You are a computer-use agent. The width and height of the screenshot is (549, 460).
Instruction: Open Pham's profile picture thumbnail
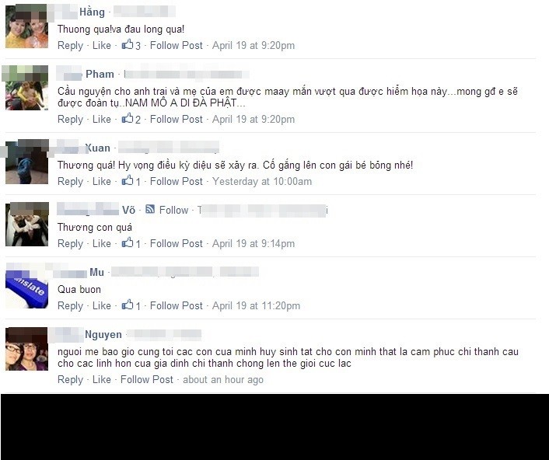[26, 88]
